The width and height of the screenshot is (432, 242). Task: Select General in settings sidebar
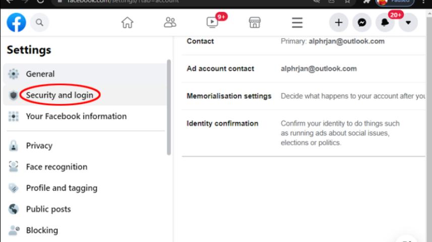point(40,74)
